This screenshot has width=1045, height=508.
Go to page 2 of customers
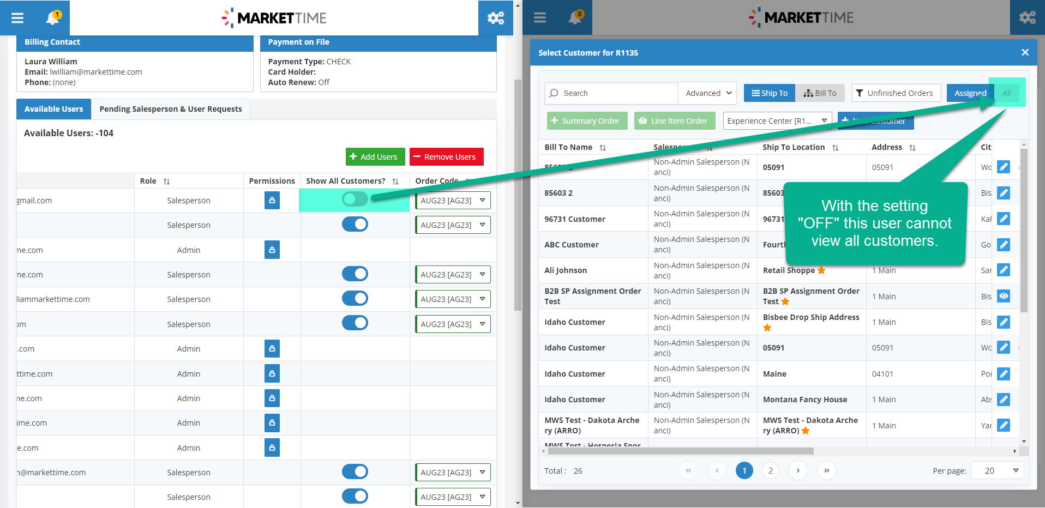coord(771,470)
